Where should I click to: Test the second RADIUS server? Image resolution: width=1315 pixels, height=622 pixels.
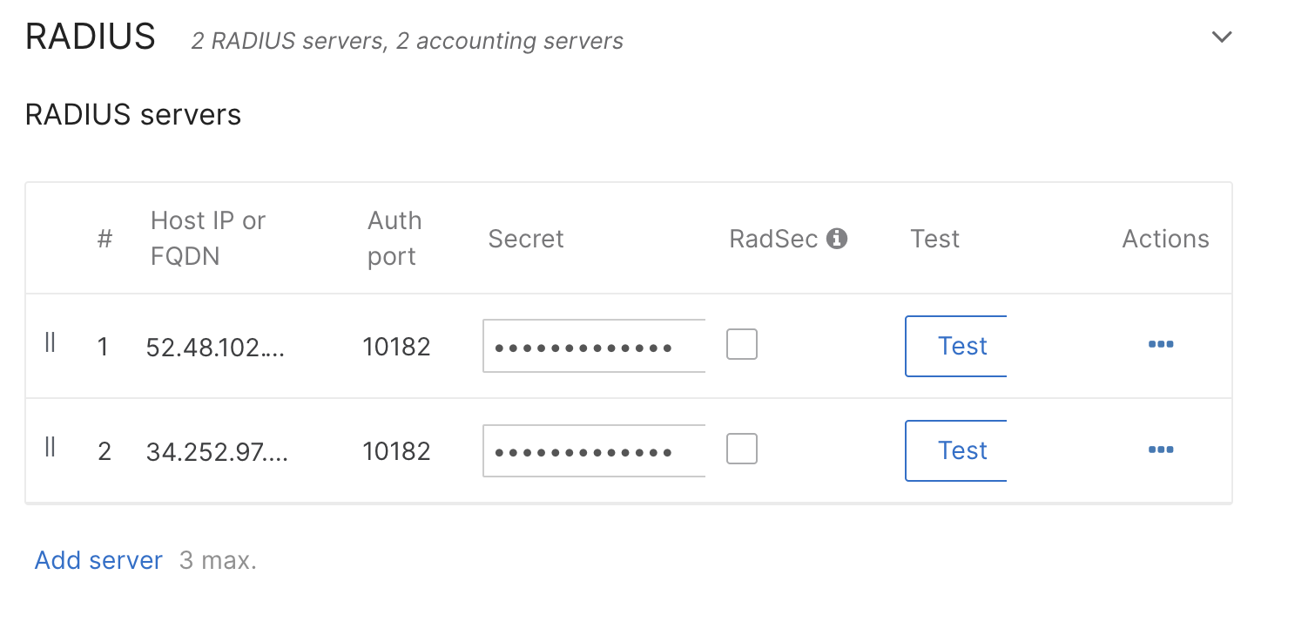(956, 450)
